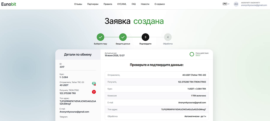Click the 122.375286 TRX (TRON (TRX)) table value
The image size is (270, 121).
coord(192,82)
